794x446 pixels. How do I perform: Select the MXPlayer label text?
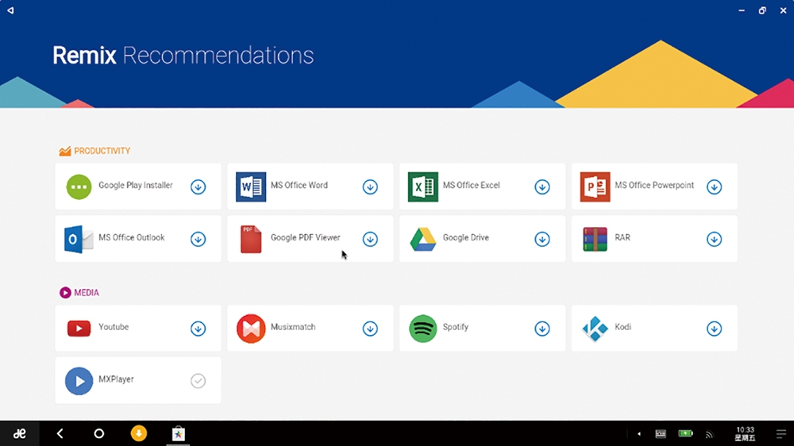pyautogui.click(x=116, y=379)
